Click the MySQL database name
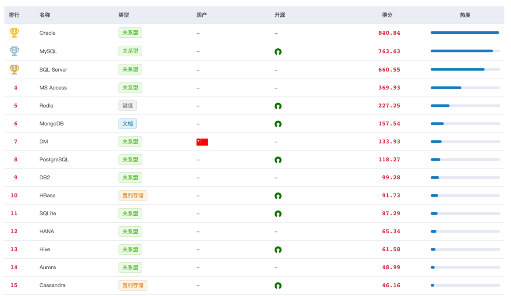The height and width of the screenshot is (296, 511). (x=48, y=51)
